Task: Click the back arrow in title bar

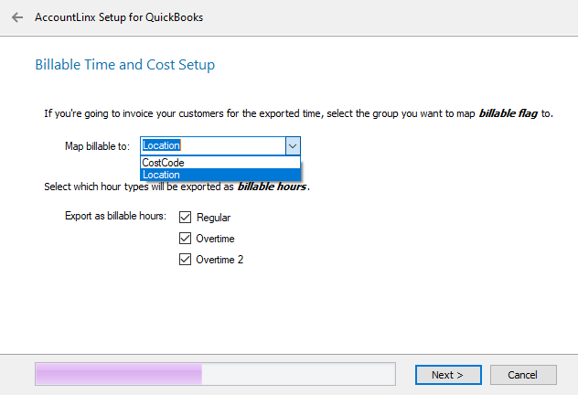Action: tap(17, 17)
